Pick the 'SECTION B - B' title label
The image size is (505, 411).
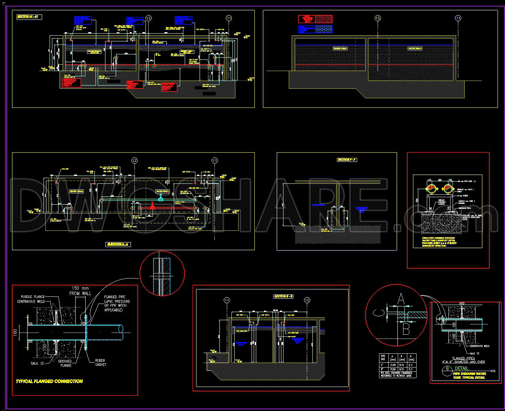click(x=283, y=296)
